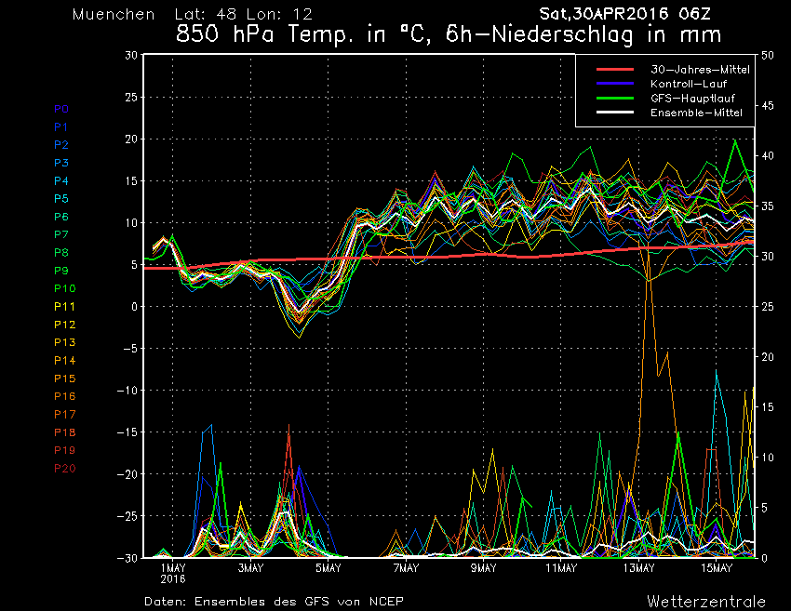Choose the 15MAY date axis label

coord(717,568)
